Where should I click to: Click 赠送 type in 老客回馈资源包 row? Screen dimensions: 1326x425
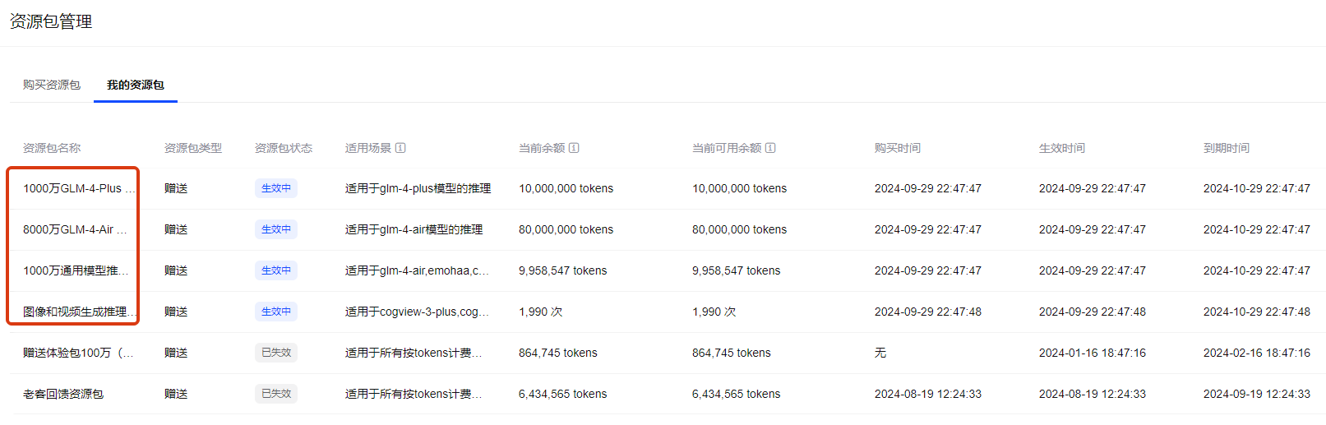coord(176,394)
